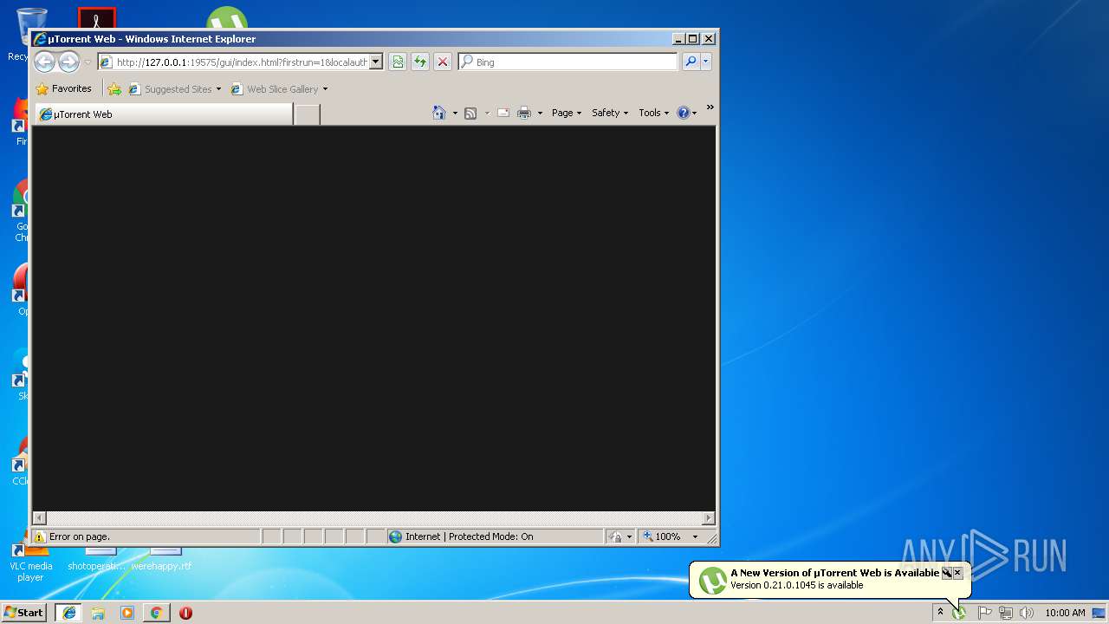The width and height of the screenshot is (1109, 624).
Task: Expand the command bar overflow chevron
Action: coord(710,107)
